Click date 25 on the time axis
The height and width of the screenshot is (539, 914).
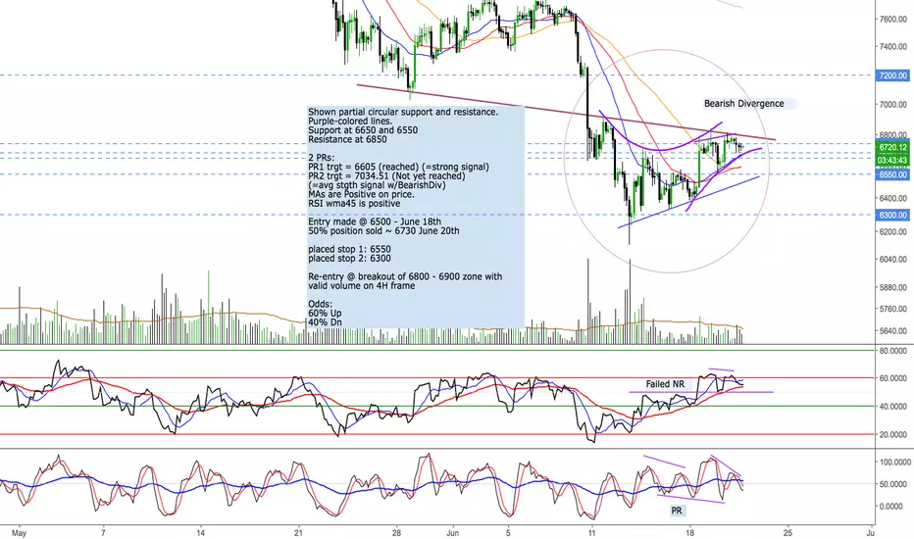tap(787, 532)
